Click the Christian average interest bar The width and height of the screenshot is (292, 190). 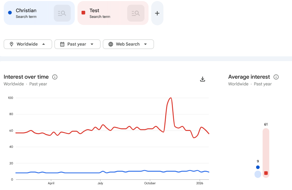click(258, 174)
